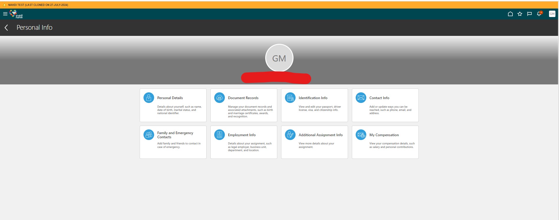Click the 'Personal Info' page title
Viewport: 559px width, 220px height.
click(34, 28)
